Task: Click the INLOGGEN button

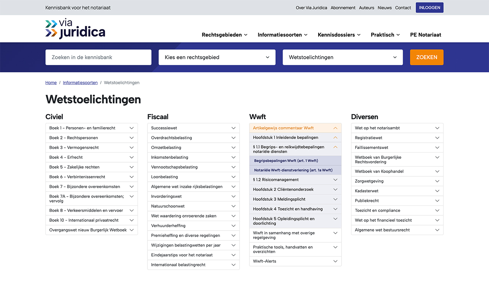Action: coord(430,8)
